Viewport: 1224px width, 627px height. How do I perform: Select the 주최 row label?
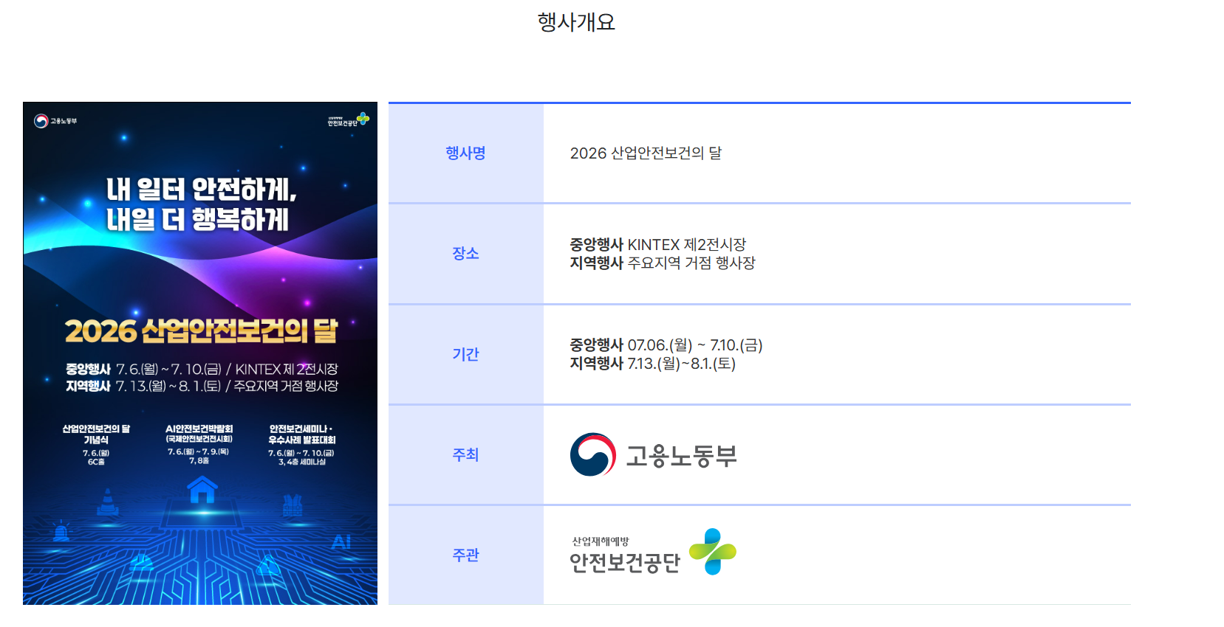coord(465,454)
